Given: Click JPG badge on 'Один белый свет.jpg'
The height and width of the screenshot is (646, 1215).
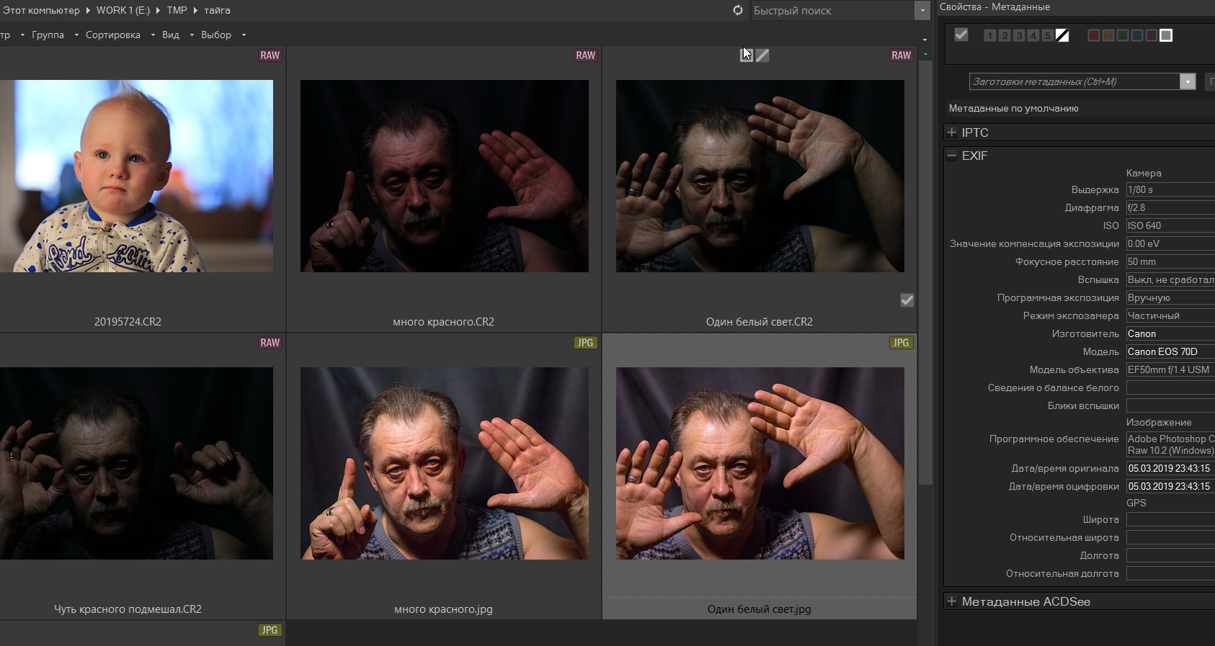Looking at the screenshot, I should point(901,343).
